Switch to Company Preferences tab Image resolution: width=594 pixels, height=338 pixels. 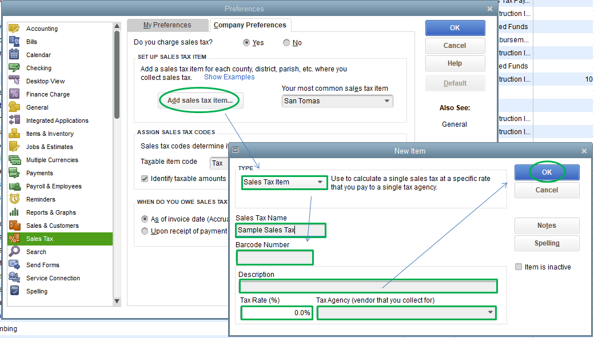point(250,25)
